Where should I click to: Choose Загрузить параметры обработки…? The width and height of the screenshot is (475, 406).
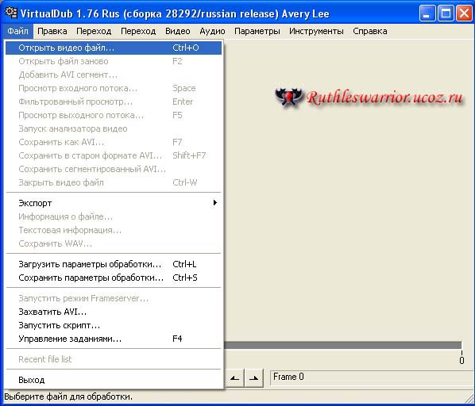pyautogui.click(x=114, y=264)
